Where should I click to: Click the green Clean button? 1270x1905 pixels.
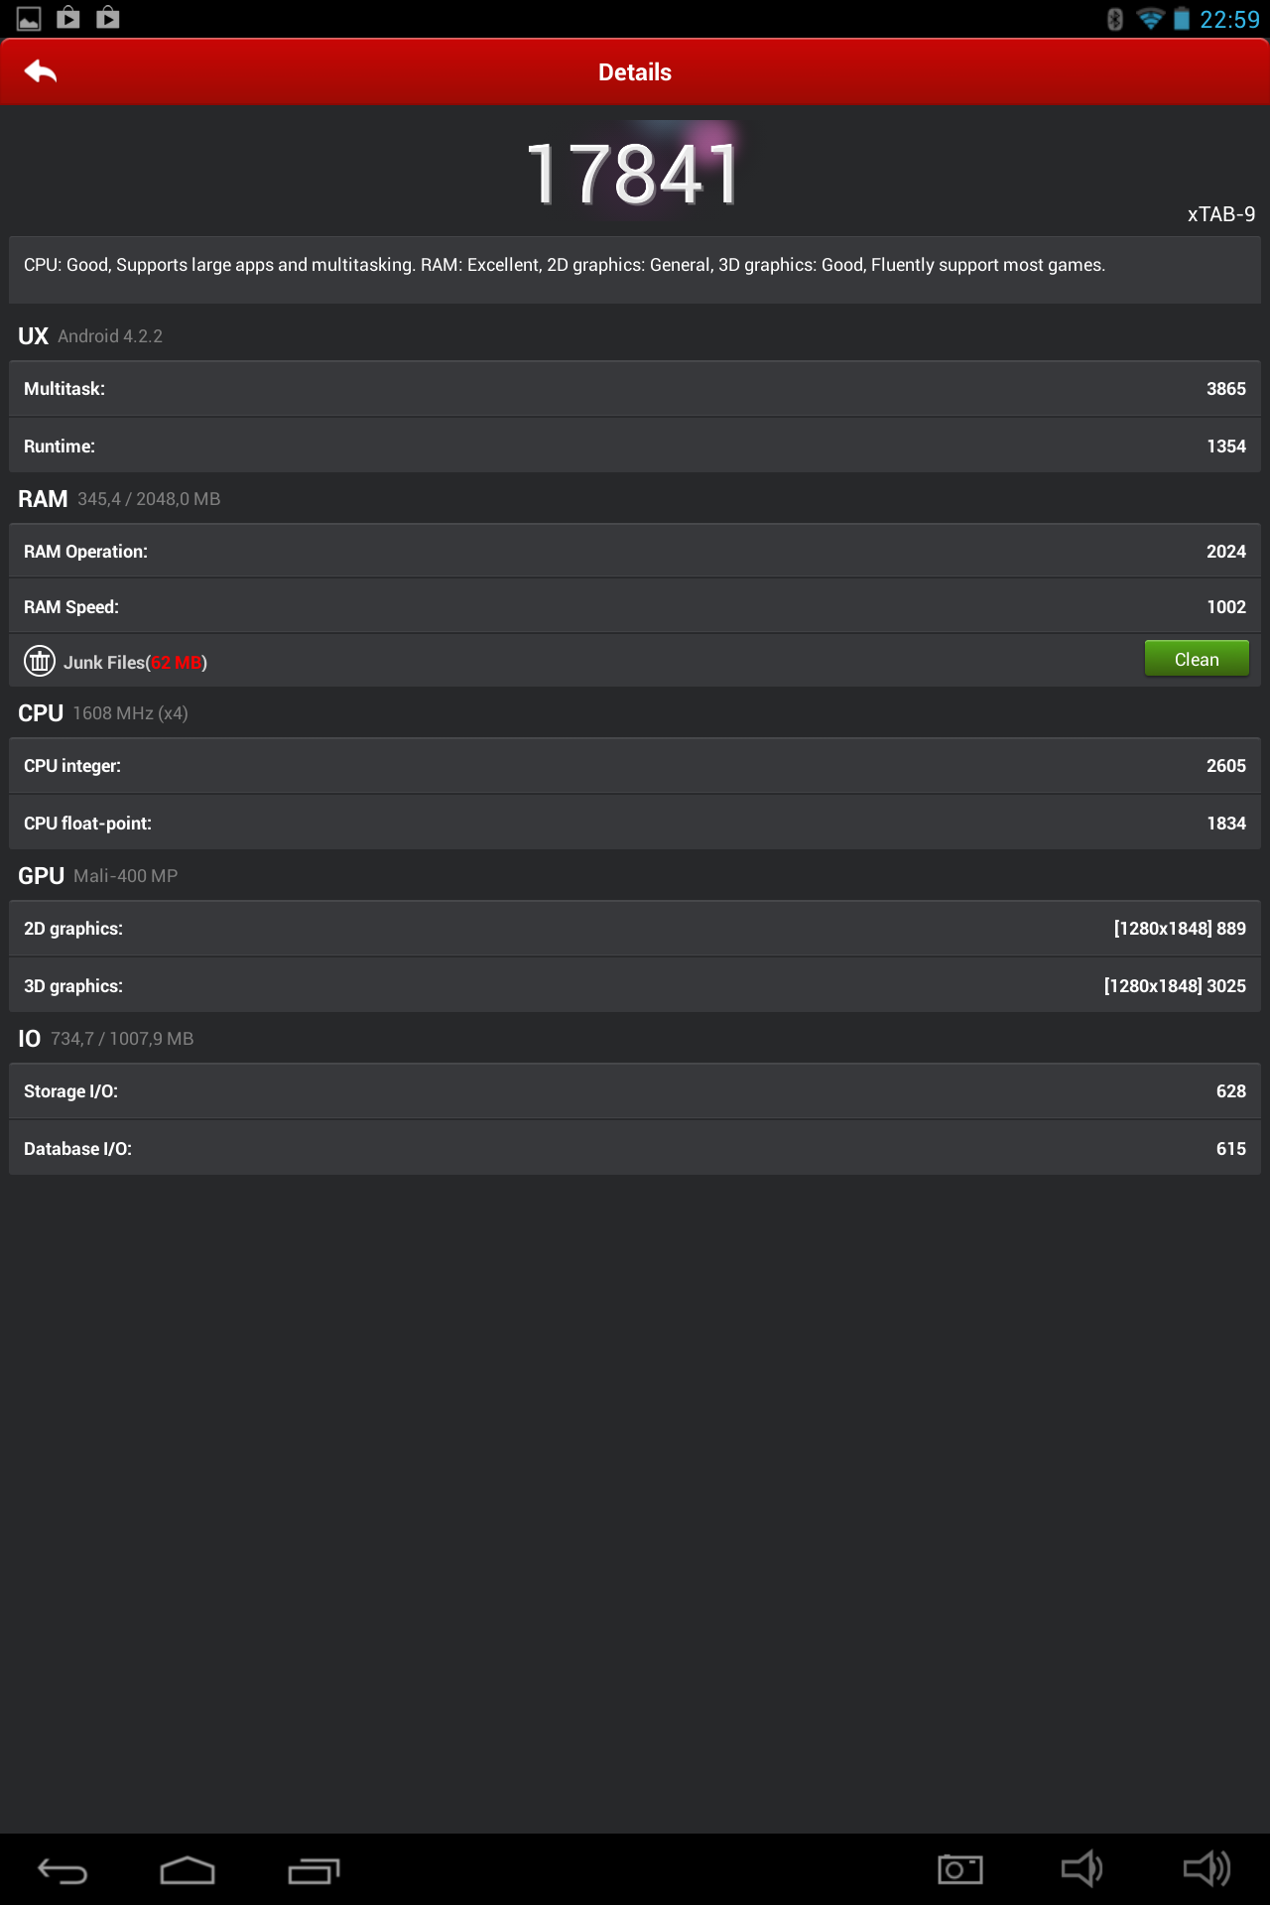point(1197,660)
